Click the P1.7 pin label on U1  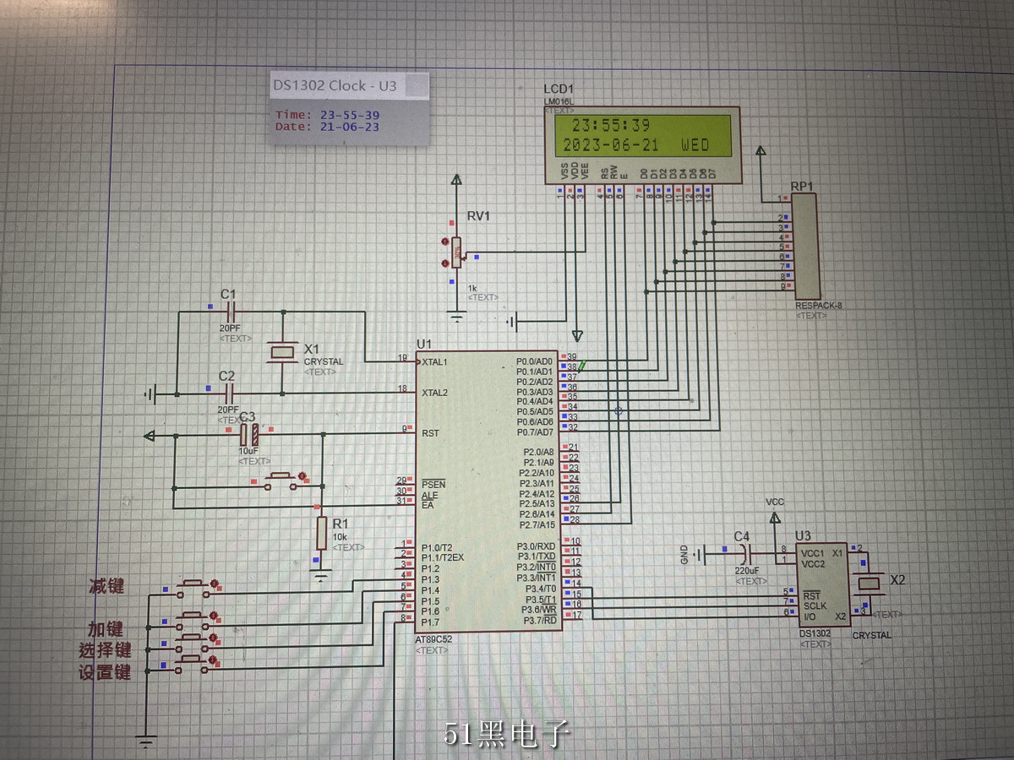click(431, 622)
